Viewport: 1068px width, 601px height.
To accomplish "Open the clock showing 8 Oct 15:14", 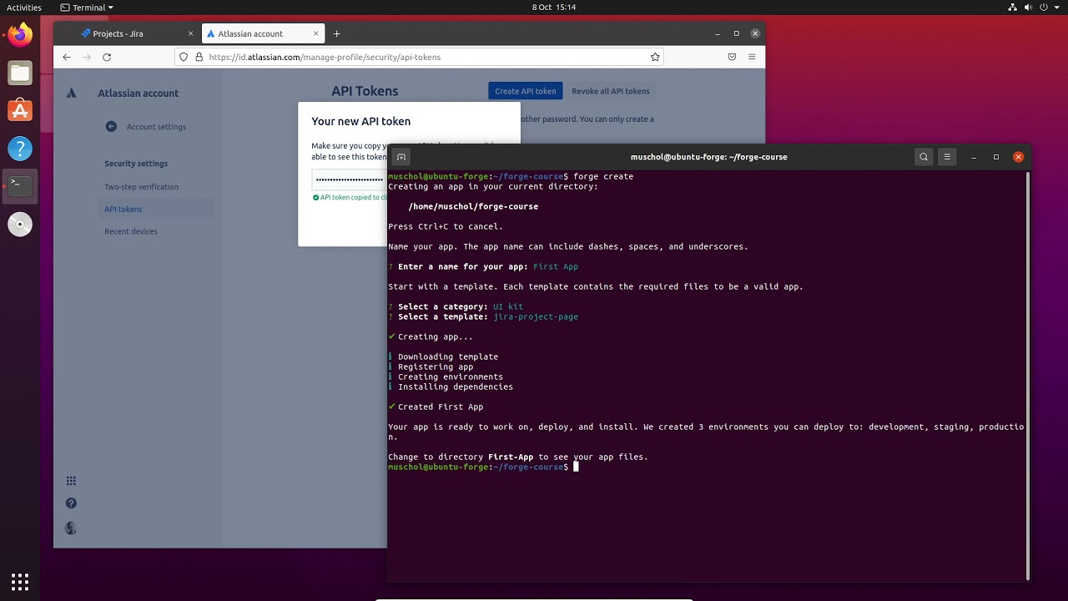I will 554,8.
